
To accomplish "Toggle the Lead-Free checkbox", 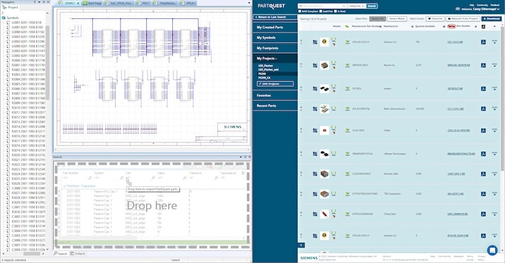I will 320,11.
